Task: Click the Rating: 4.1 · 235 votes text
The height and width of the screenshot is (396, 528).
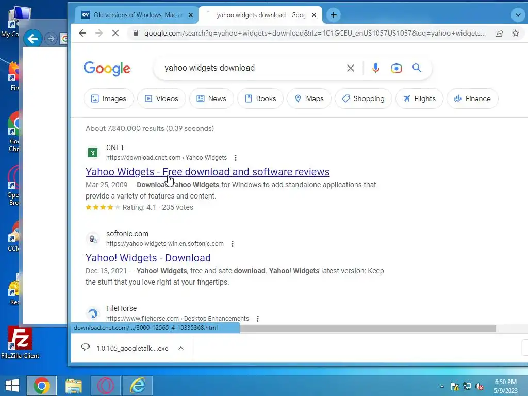Action: point(158,207)
